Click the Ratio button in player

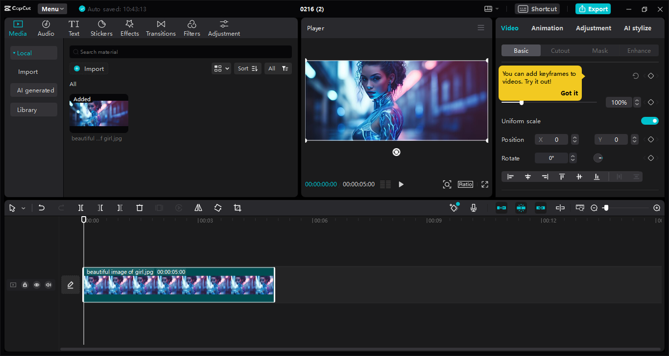(x=465, y=184)
